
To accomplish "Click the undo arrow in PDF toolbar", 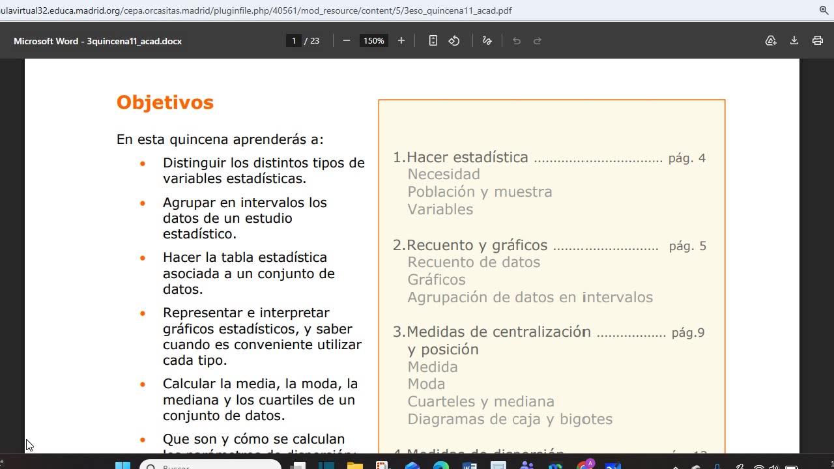I will pos(517,40).
